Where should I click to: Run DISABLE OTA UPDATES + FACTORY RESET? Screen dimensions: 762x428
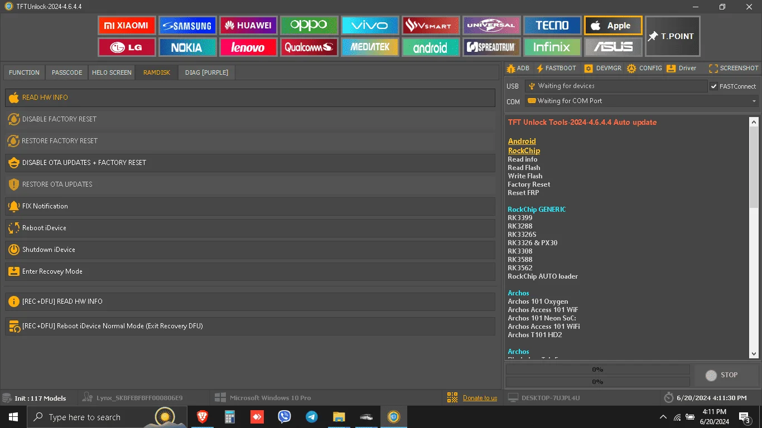(x=250, y=163)
